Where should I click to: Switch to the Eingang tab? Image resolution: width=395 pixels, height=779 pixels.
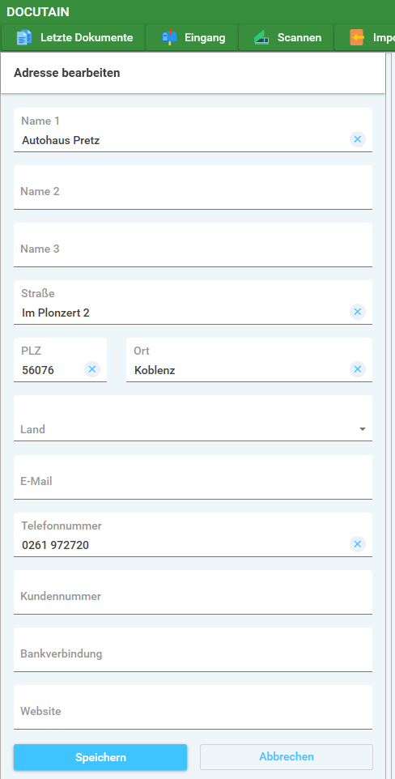click(x=192, y=38)
